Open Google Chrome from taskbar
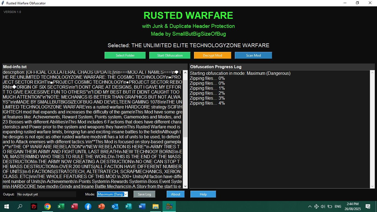 pos(47,206)
